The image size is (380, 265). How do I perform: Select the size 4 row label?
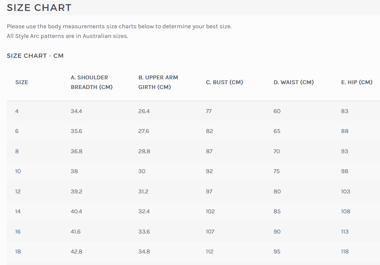(x=17, y=111)
